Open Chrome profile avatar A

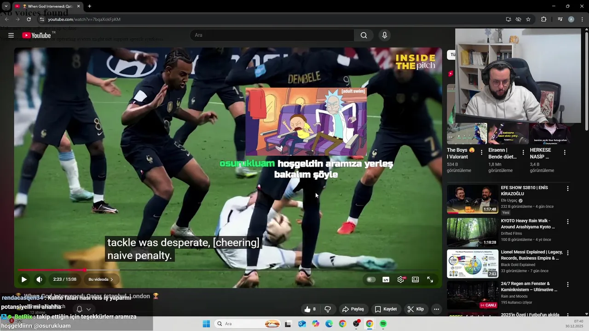coord(571,19)
